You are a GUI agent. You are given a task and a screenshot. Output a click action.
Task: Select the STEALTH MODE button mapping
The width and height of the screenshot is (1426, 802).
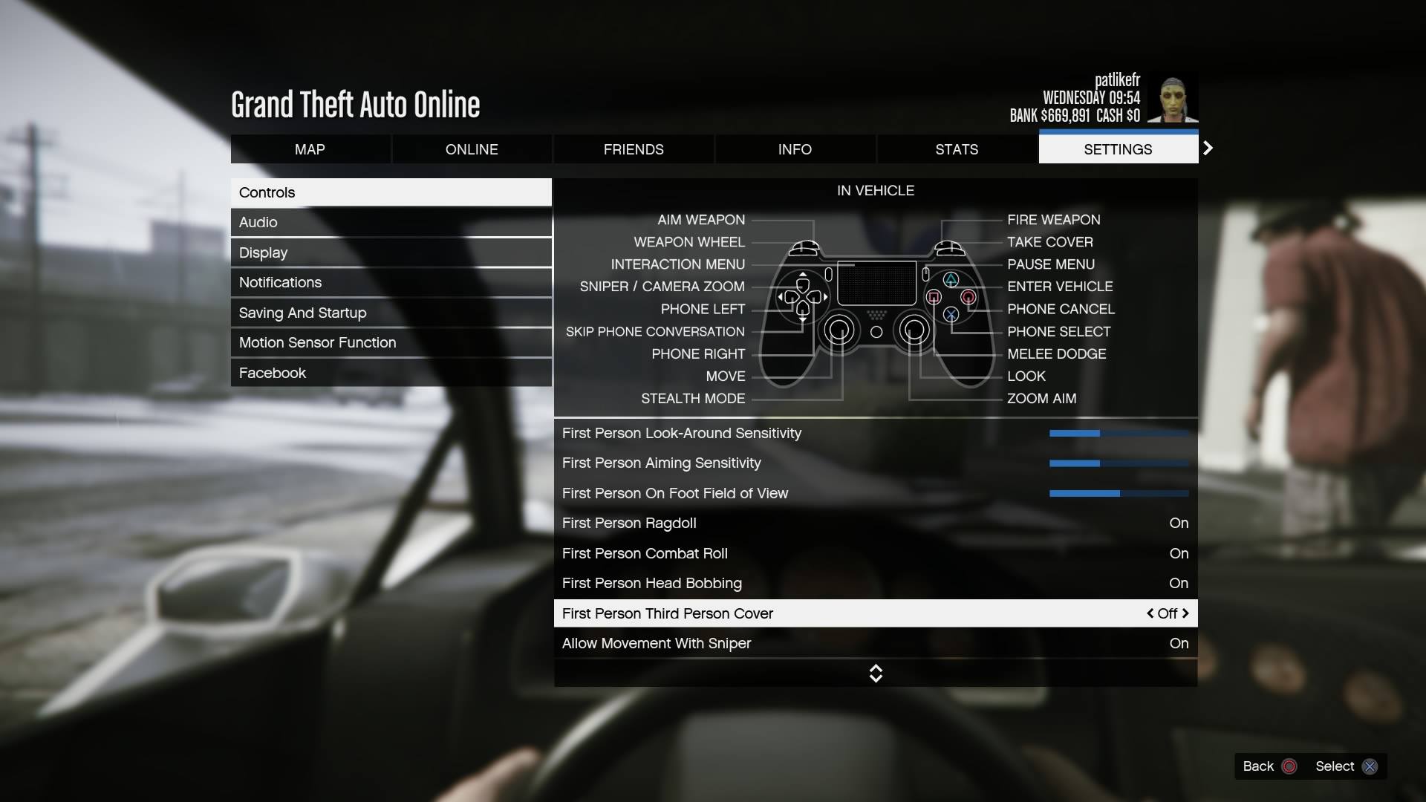[692, 399]
